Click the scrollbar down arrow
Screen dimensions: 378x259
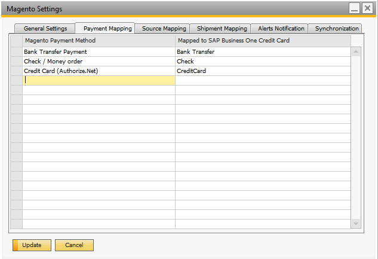pyautogui.click(x=356, y=224)
